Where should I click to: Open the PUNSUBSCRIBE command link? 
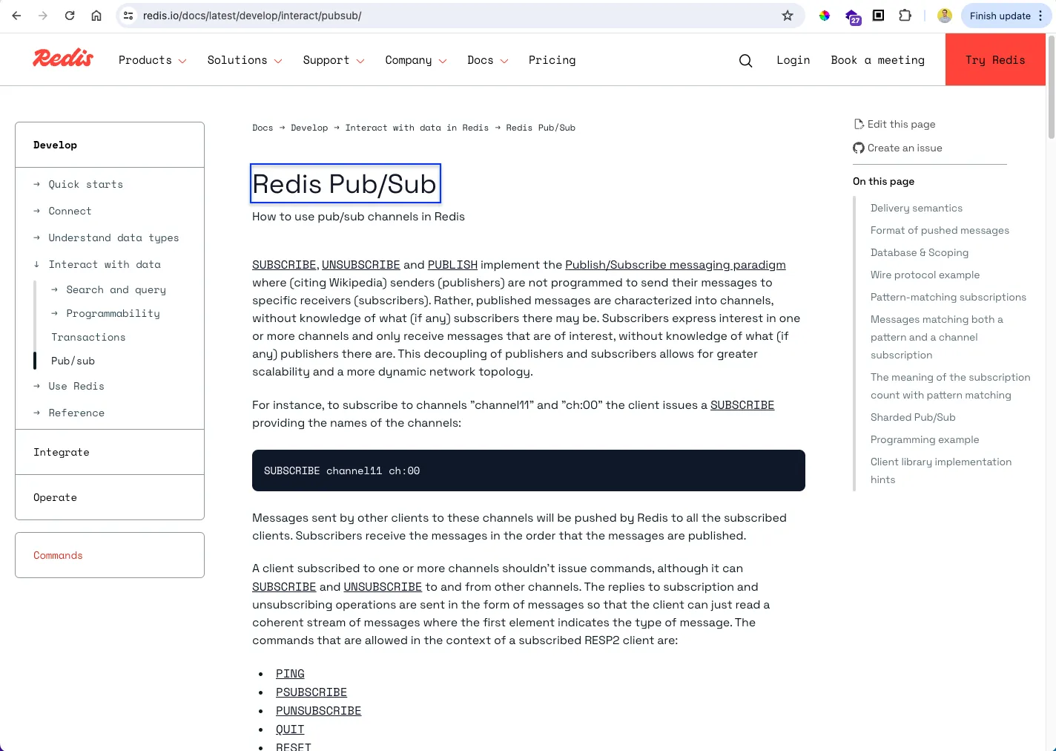[x=318, y=711]
